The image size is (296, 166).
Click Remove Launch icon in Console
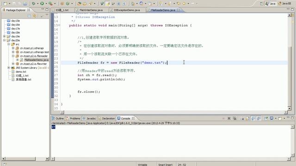(x=229, y=119)
